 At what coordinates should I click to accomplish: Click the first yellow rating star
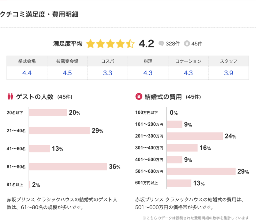pyautogui.click(x=91, y=44)
